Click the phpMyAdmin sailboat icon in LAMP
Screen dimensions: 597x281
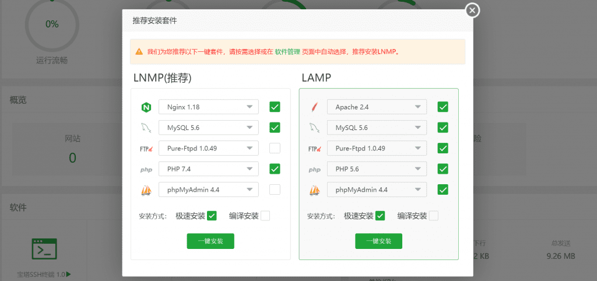(314, 190)
